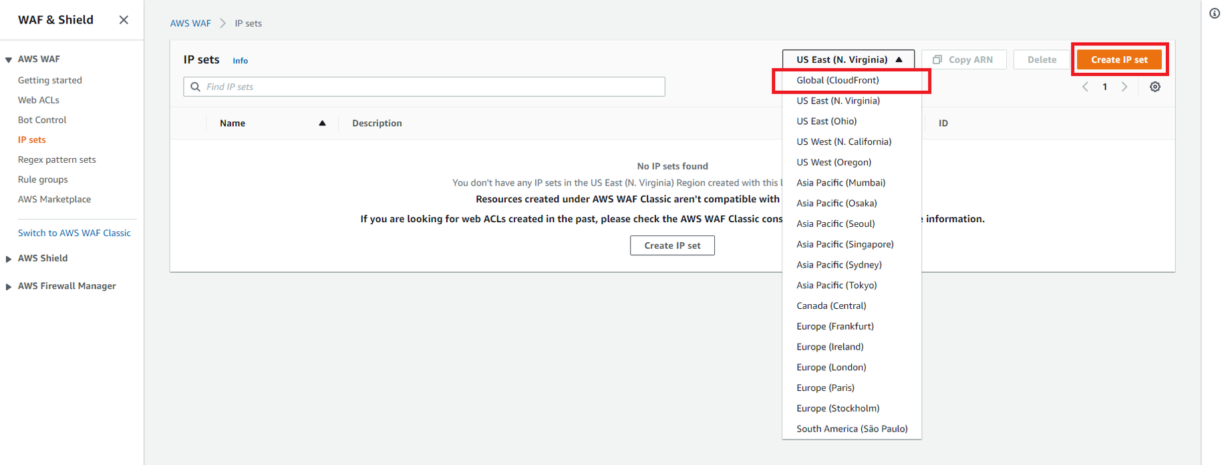Image resolution: width=1228 pixels, height=465 pixels.
Task: Choose Europe (Frankfurt) region option
Action: click(x=834, y=326)
